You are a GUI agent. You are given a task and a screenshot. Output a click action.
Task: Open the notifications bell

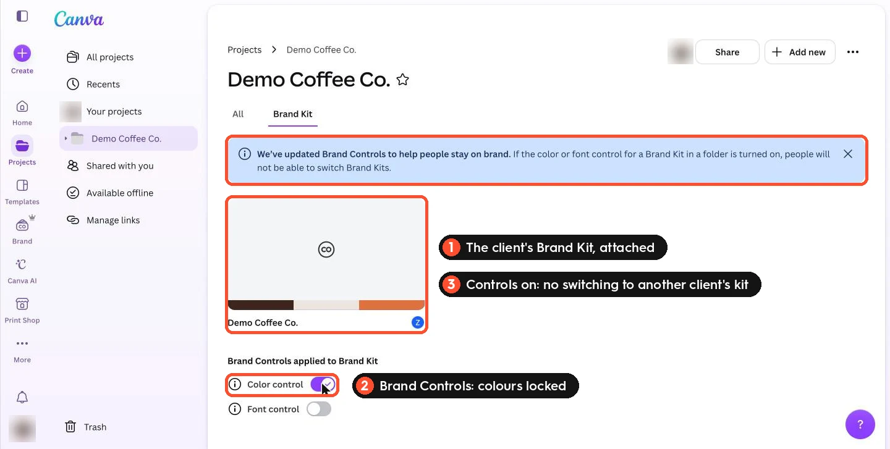pos(22,397)
